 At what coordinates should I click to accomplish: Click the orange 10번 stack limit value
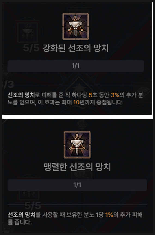pyautogui.click(x=79, y=102)
